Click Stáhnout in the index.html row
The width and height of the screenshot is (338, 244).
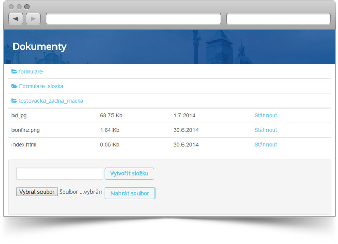265,145
